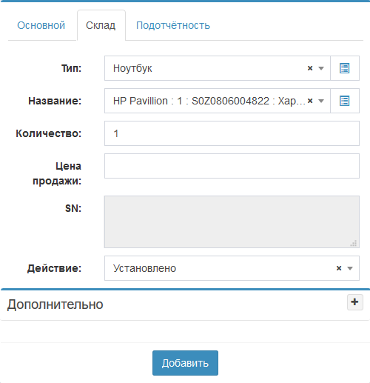This screenshot has height=383, width=370.
Task: Clear the Ноутбук type selection
Action: pyautogui.click(x=310, y=68)
